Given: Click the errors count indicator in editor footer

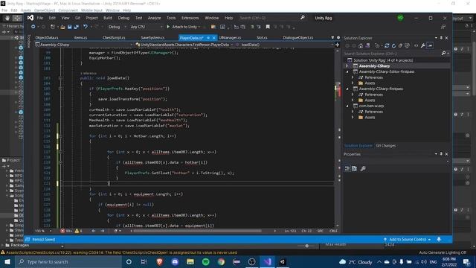Looking at the screenshot, I should coord(65,231).
